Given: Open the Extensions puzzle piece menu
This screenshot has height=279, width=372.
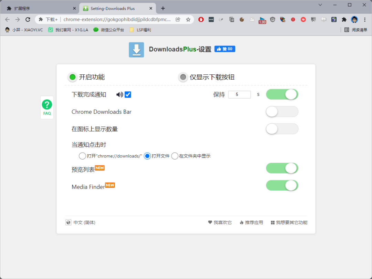Looking at the screenshot, I should (x=344, y=20).
